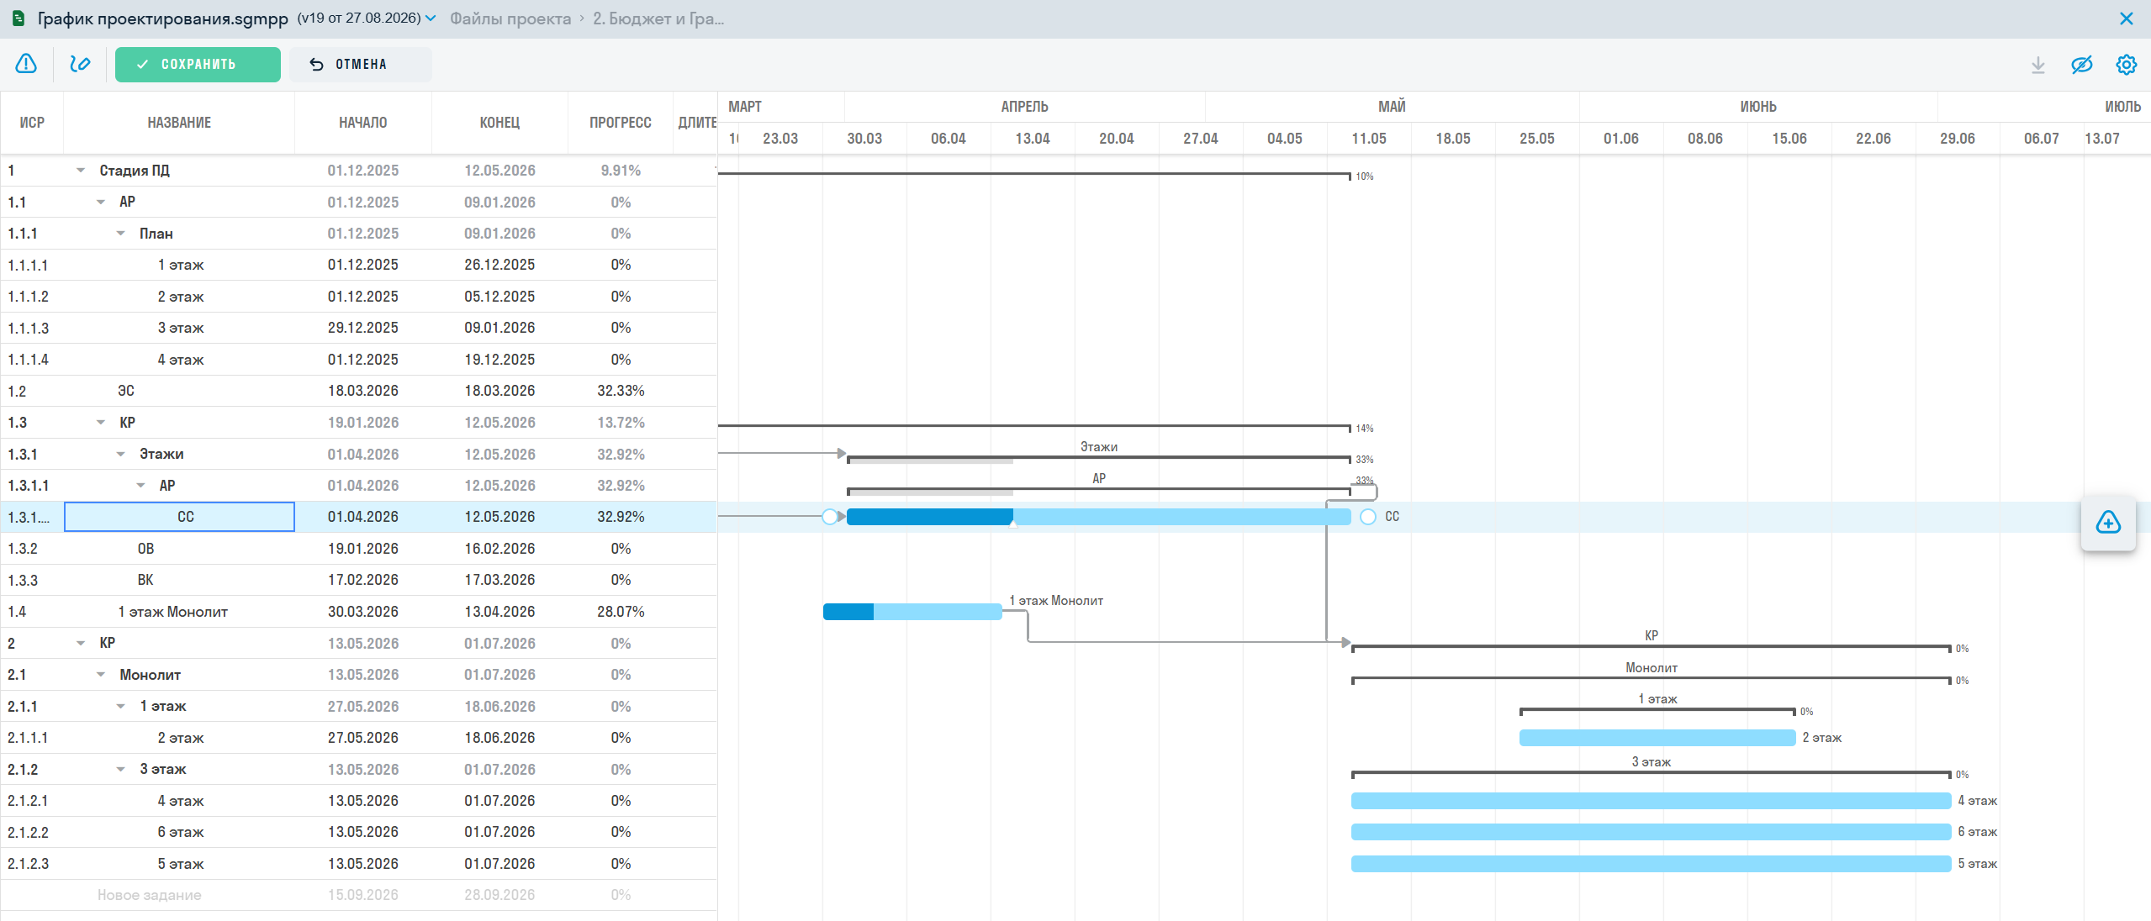2151x921 pixels.
Task: Open the 2. Бюджет и Гра... breadcrumb
Action: pyautogui.click(x=658, y=18)
